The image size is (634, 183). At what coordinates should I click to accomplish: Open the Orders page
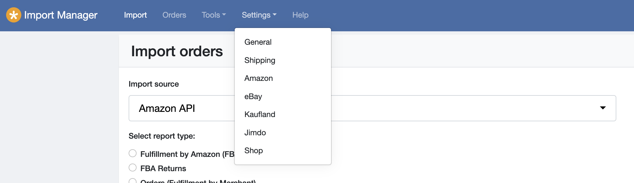[174, 15]
